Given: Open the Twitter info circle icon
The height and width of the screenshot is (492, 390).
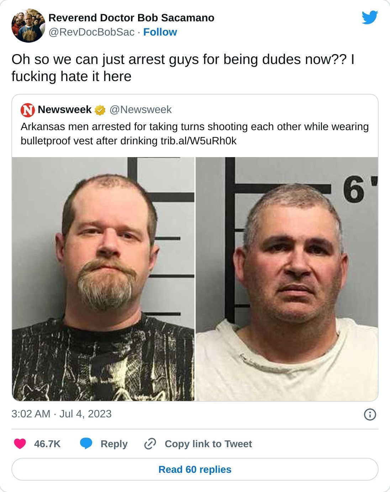Looking at the screenshot, I should pyautogui.click(x=370, y=414).
